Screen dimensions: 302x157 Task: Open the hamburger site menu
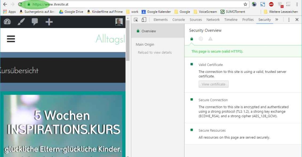pos(11,39)
